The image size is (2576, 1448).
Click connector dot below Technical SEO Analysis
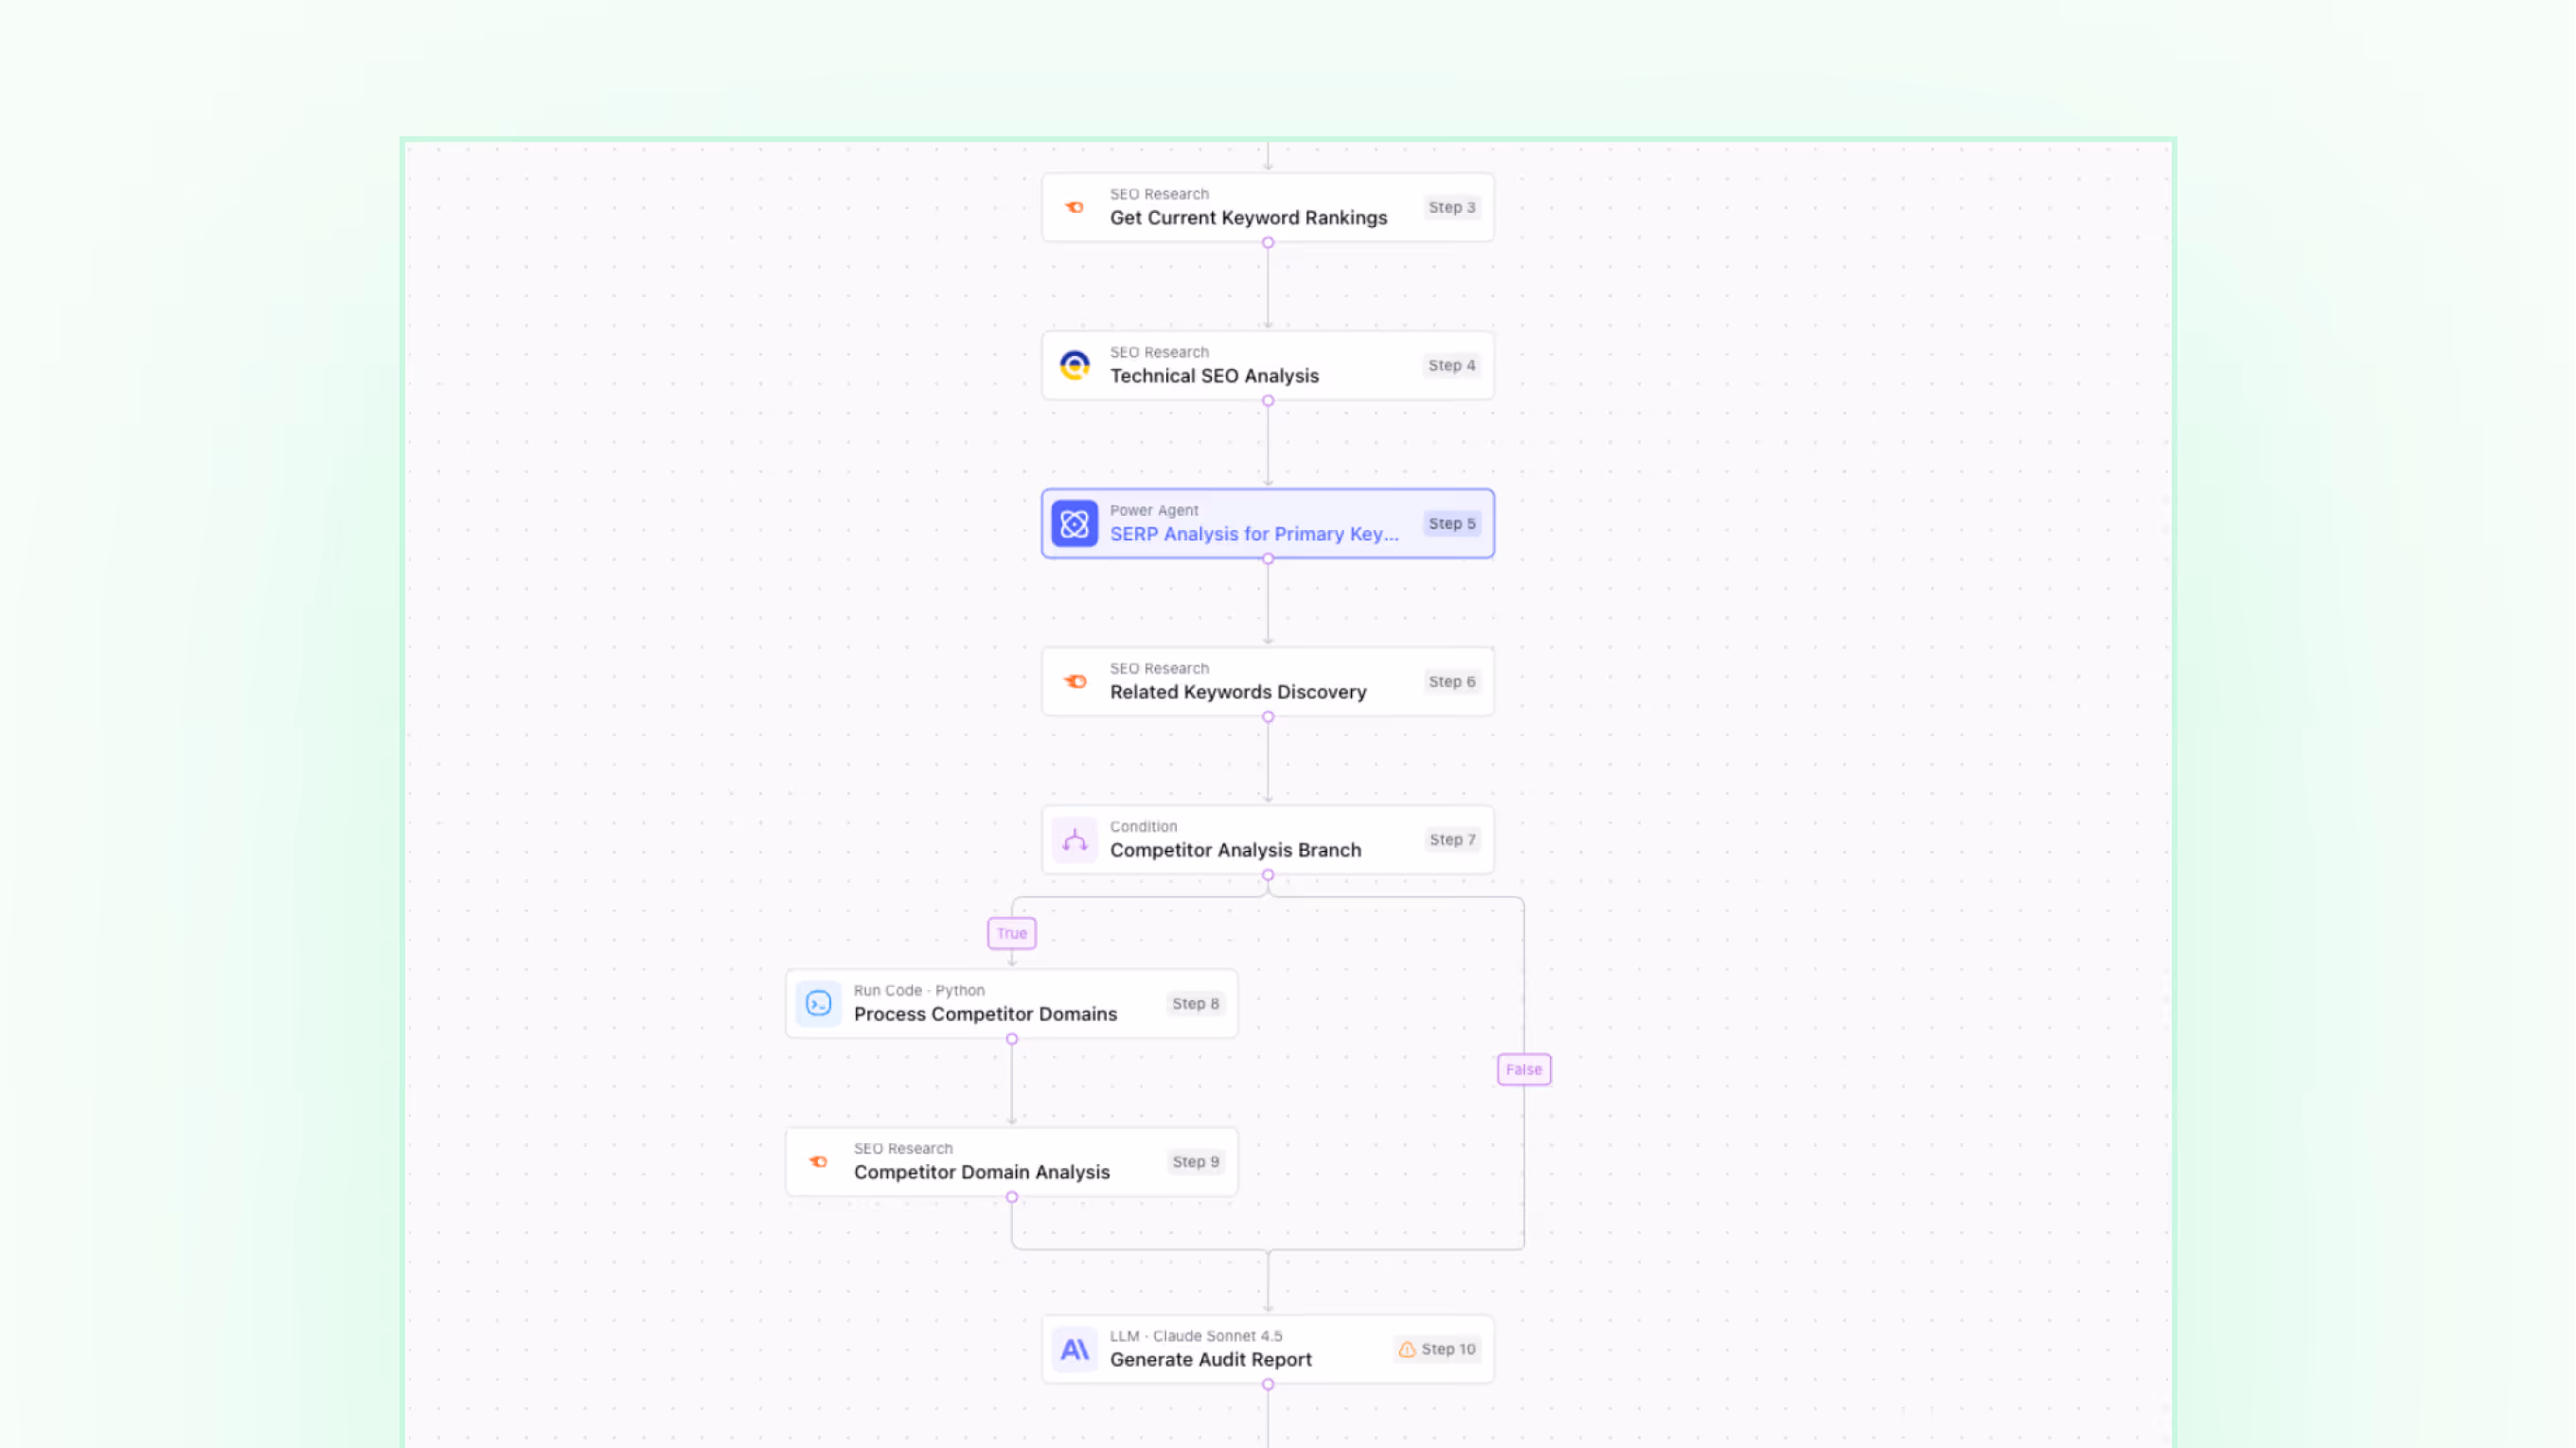[x=1267, y=401]
